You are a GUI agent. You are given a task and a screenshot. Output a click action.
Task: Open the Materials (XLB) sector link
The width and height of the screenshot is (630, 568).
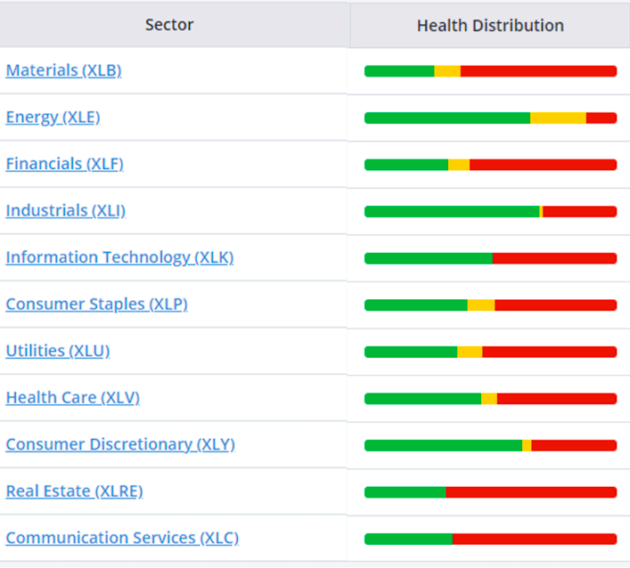[63, 70]
